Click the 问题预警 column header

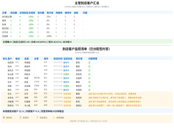93,59
